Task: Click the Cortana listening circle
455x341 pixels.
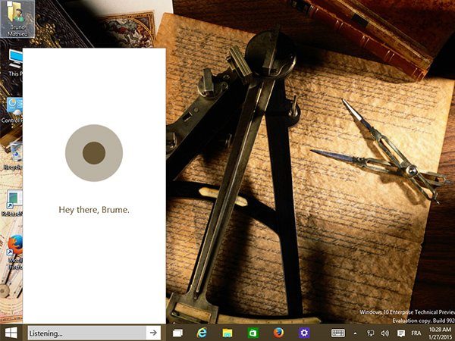Action: tap(94, 153)
